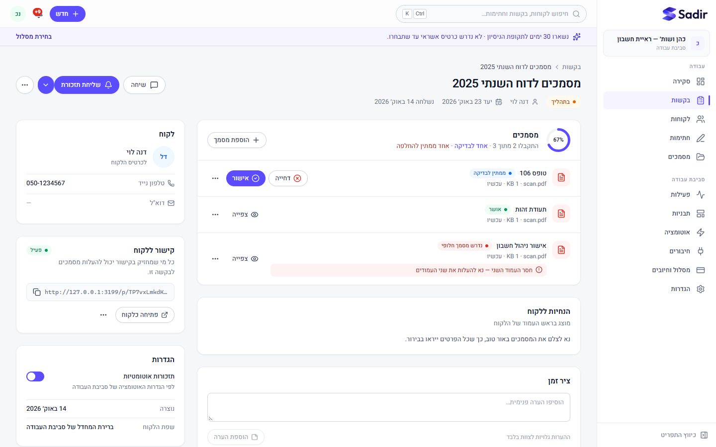Click the חיבורים plug icon in sidebar
Image resolution: width=716 pixels, height=447 pixels.
point(701,251)
